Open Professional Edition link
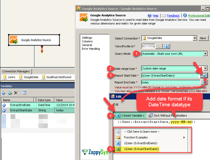 coord(199,16)
